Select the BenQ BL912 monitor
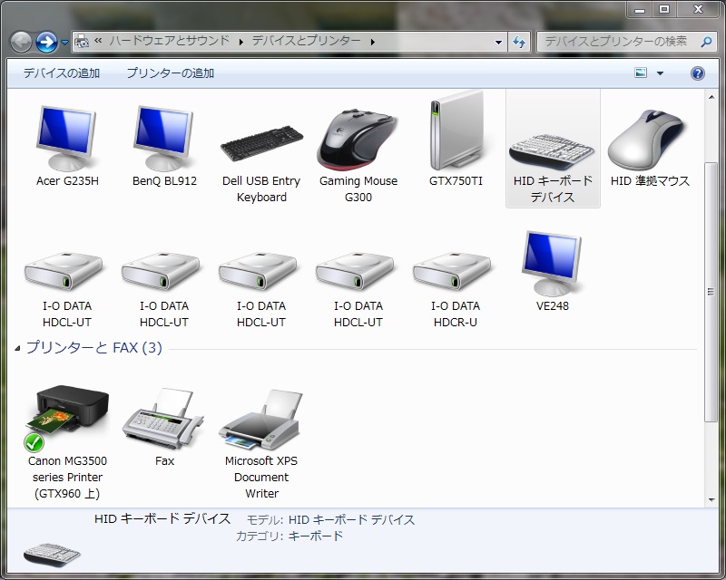This screenshot has height=580, width=726. click(x=164, y=146)
